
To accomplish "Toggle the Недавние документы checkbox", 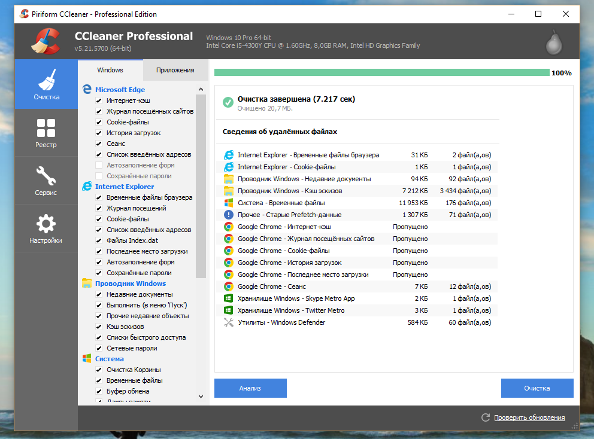I will [99, 294].
